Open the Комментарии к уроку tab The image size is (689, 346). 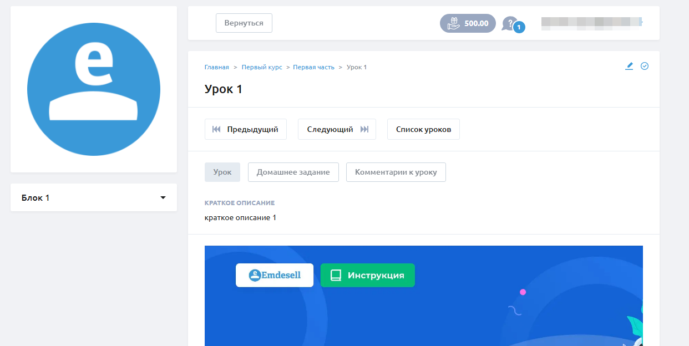point(396,172)
